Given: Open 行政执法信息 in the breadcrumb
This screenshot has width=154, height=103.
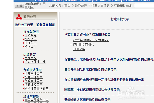Looking at the screenshot, I should 100,6.
